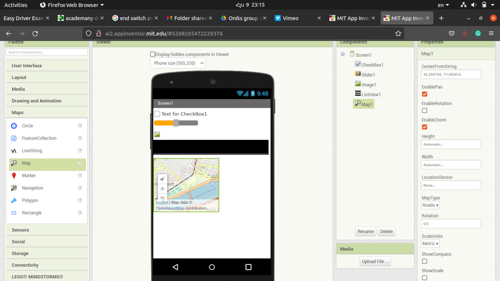Click the Rotation value field
The image size is (500, 281).
click(451, 224)
